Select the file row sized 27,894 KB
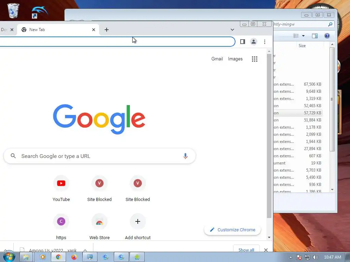The image size is (350, 262). coord(298,149)
